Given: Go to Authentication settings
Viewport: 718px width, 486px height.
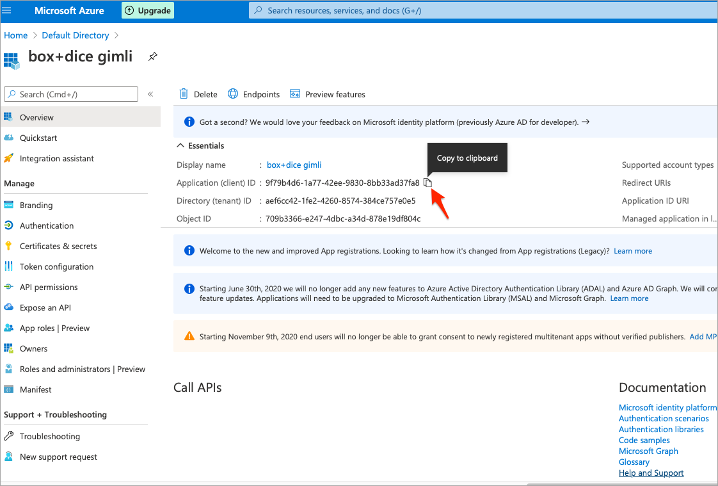Looking at the screenshot, I should (47, 225).
